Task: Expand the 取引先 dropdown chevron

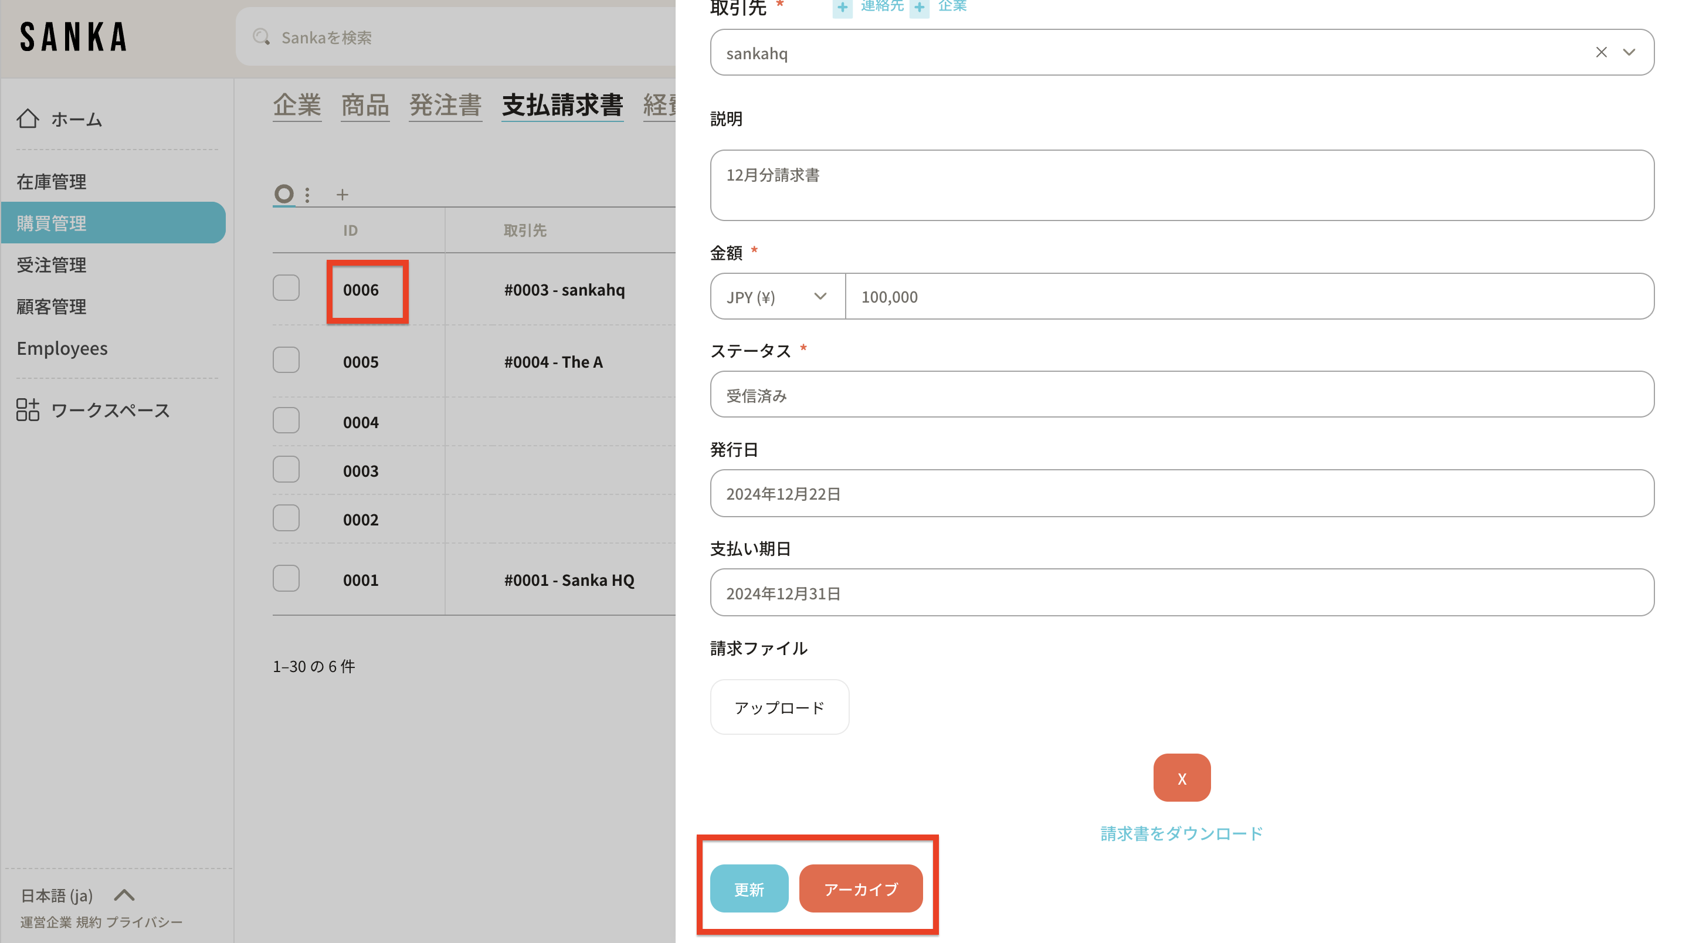Action: click(x=1629, y=52)
